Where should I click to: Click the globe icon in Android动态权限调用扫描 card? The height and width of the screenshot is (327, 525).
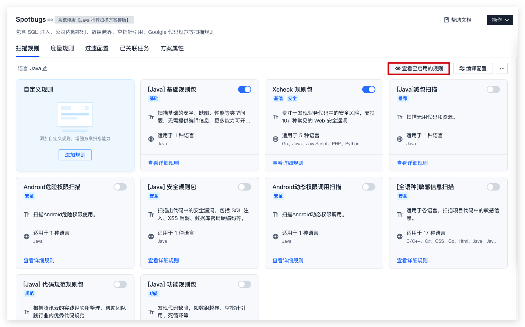tap(276, 237)
